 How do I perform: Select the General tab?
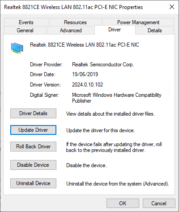pyautogui.click(x=25, y=30)
